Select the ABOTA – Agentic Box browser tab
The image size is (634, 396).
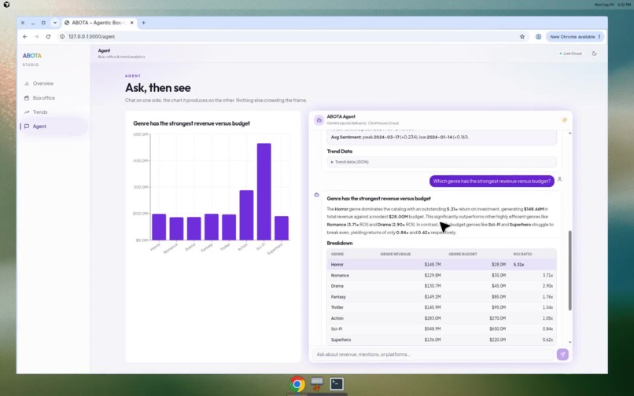[x=98, y=23]
